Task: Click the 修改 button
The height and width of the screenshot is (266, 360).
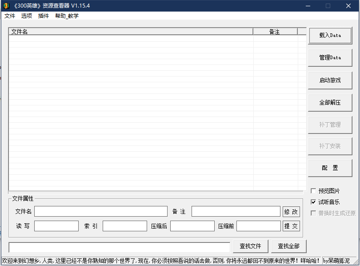Action: click(x=291, y=212)
